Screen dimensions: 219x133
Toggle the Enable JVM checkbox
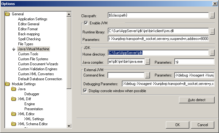pos(86,23)
